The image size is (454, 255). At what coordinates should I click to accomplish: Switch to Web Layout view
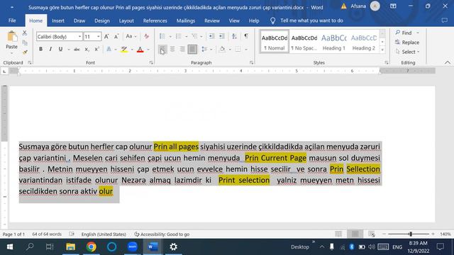(372, 234)
